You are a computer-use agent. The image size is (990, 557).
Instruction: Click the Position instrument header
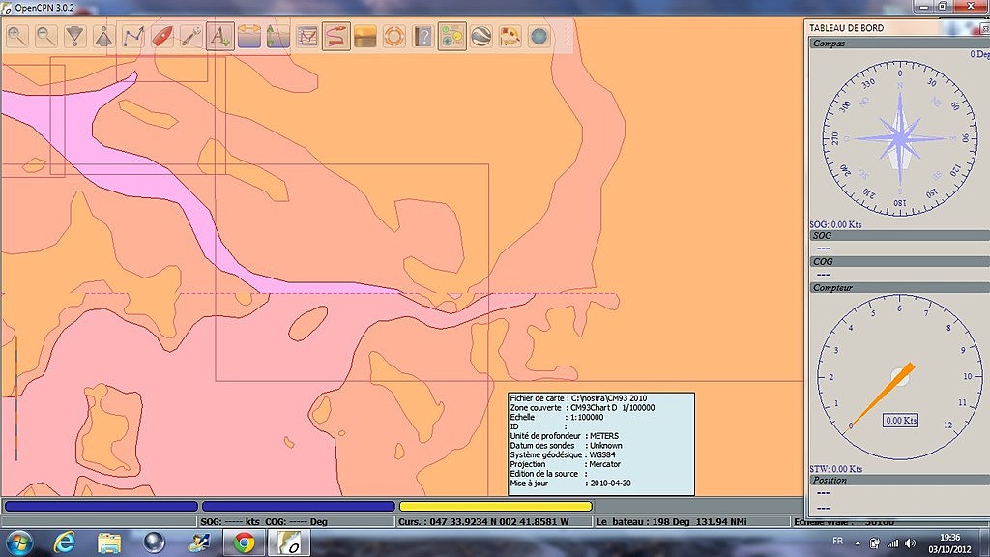900,480
